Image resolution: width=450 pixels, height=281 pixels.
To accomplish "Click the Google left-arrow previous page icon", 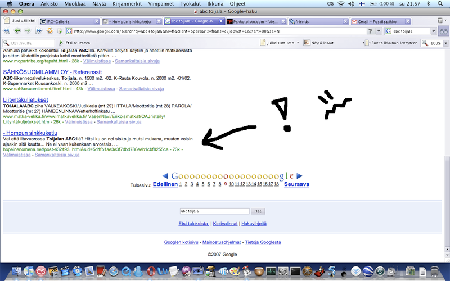I will pyautogui.click(x=165, y=176).
